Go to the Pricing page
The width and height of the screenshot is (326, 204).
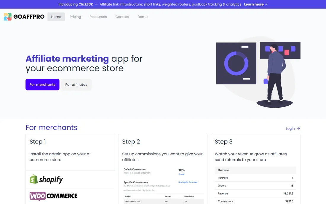(x=75, y=17)
